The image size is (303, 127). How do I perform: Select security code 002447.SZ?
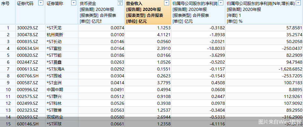(27, 62)
